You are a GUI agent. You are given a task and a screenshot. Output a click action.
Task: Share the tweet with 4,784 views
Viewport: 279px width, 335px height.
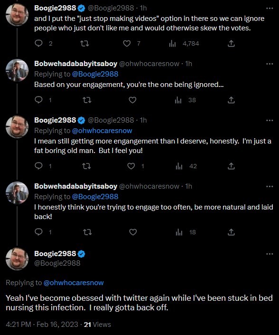click(x=231, y=44)
